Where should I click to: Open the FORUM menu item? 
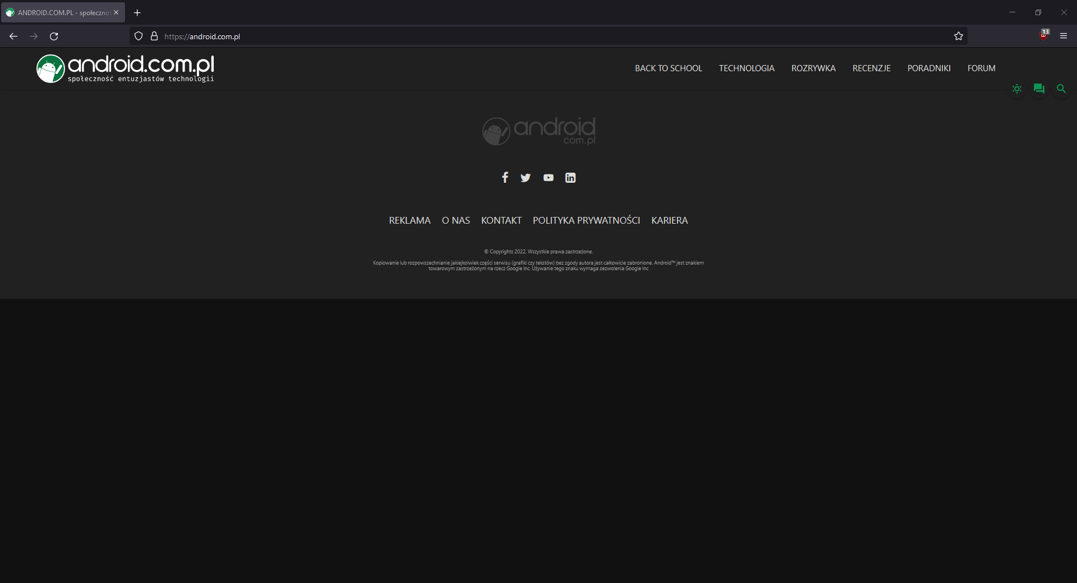981,68
